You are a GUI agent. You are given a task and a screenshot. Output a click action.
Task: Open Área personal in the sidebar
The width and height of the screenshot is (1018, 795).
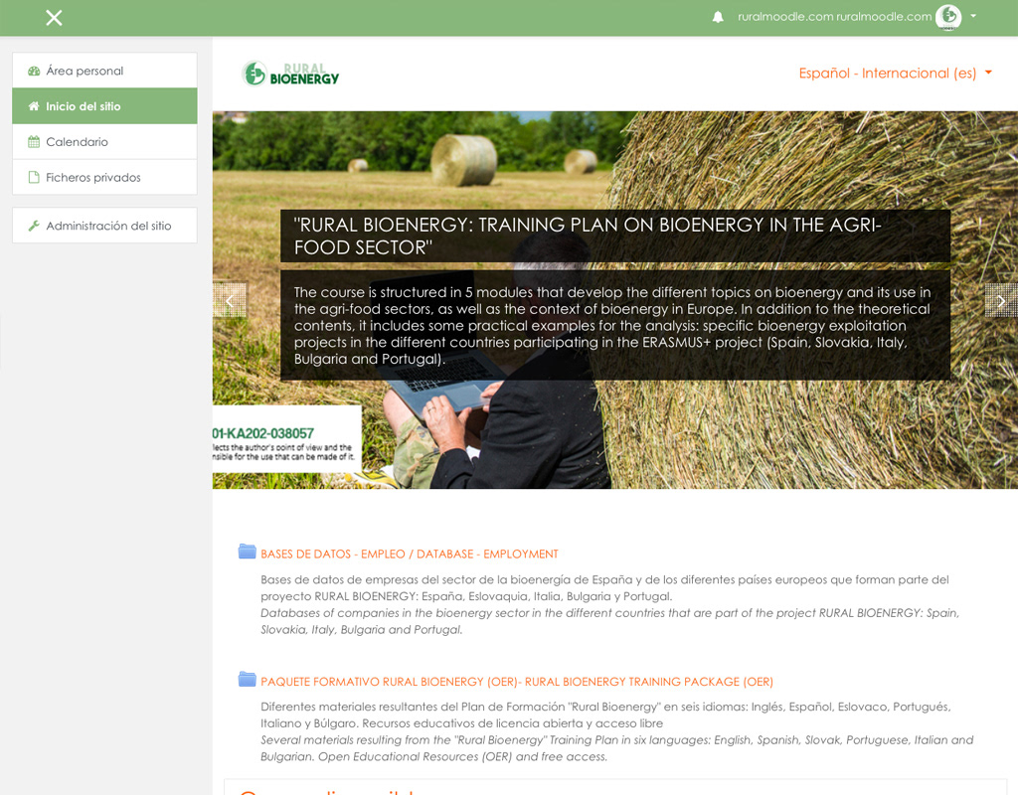(104, 71)
